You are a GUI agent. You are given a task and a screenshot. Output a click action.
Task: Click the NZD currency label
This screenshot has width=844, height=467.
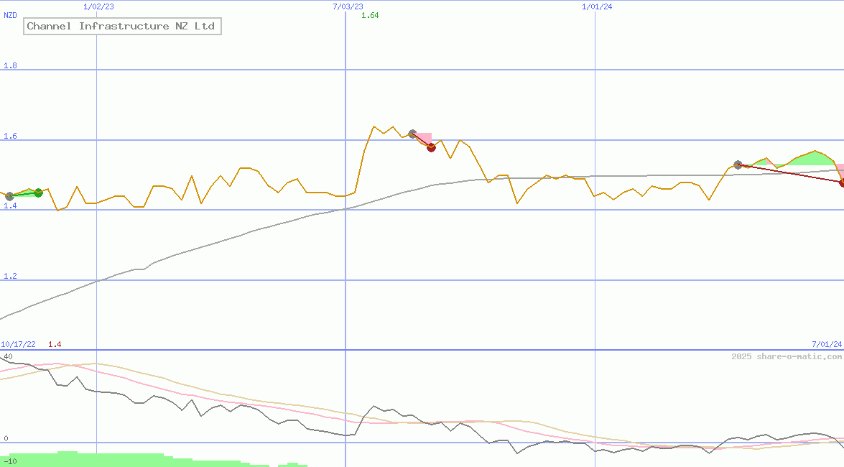[11, 15]
